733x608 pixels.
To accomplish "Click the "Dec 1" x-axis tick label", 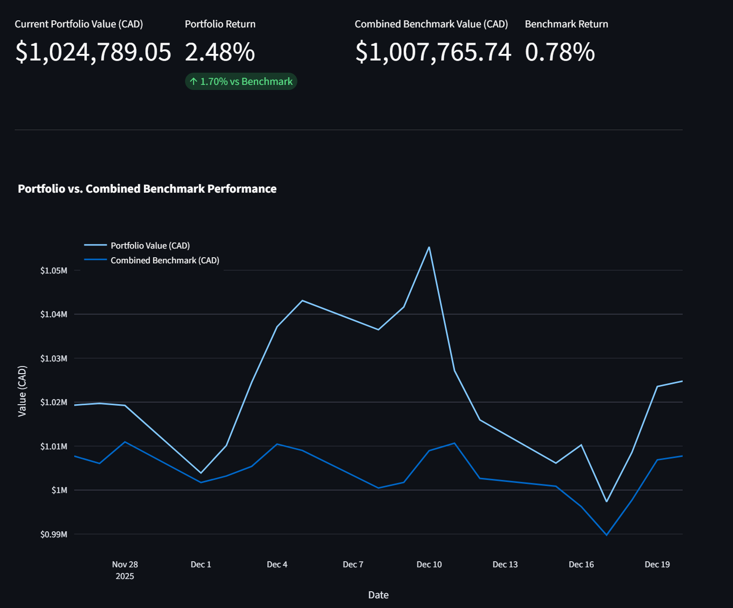I will point(201,564).
